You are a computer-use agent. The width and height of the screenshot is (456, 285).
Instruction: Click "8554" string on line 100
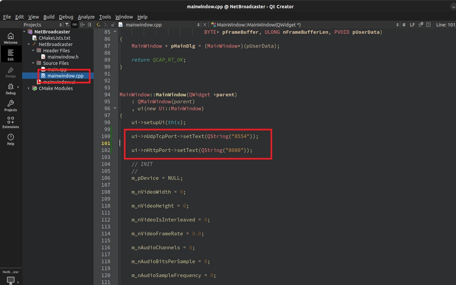click(x=240, y=136)
